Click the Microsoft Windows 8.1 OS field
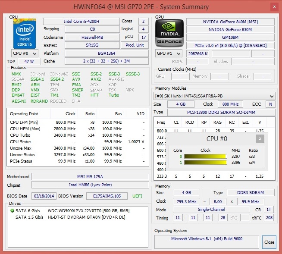 pyautogui.click(x=207, y=242)
